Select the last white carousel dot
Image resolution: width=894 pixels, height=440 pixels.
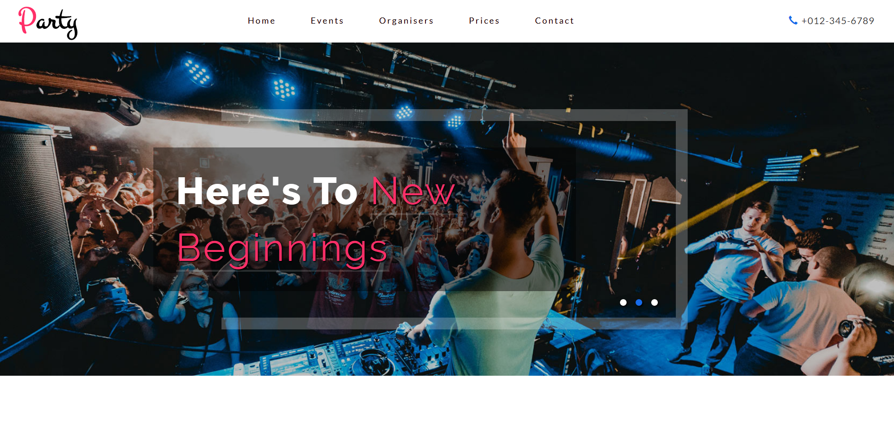click(655, 302)
